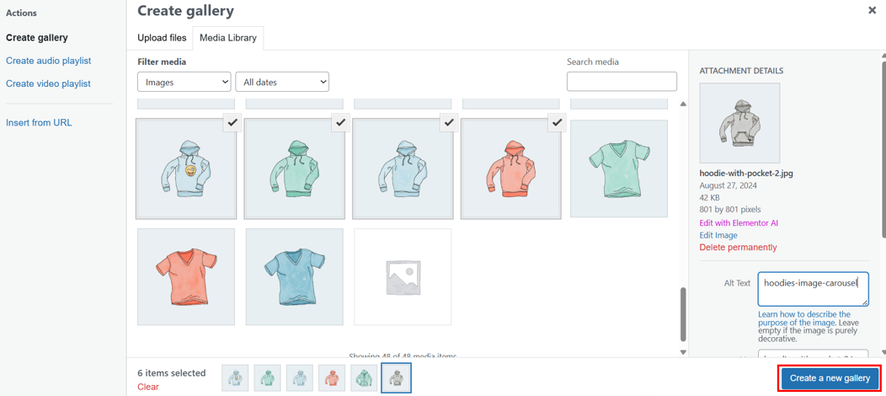
Task: Open the Images media type dropdown
Action: tap(184, 82)
